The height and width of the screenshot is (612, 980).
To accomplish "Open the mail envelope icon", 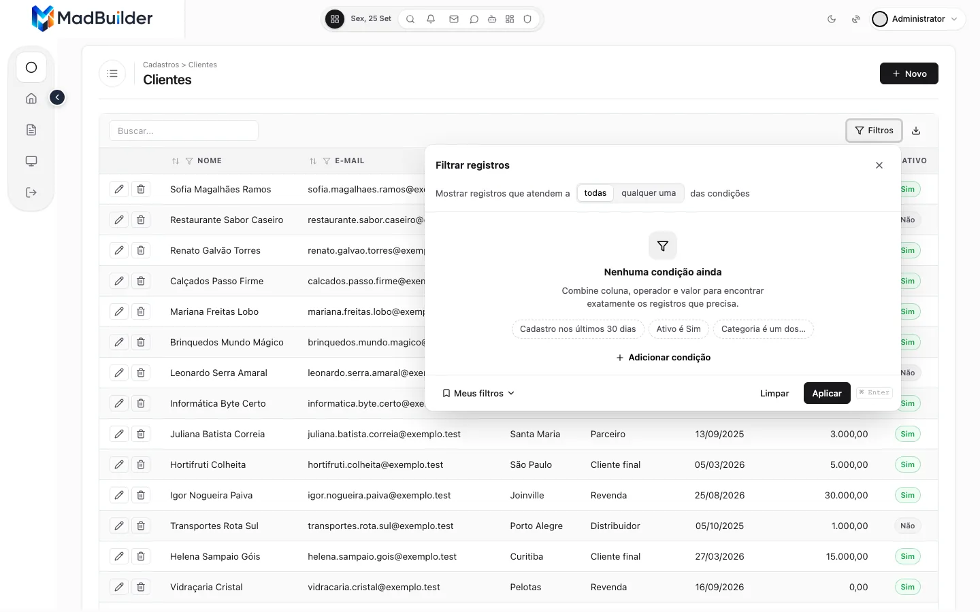I will pos(454,19).
